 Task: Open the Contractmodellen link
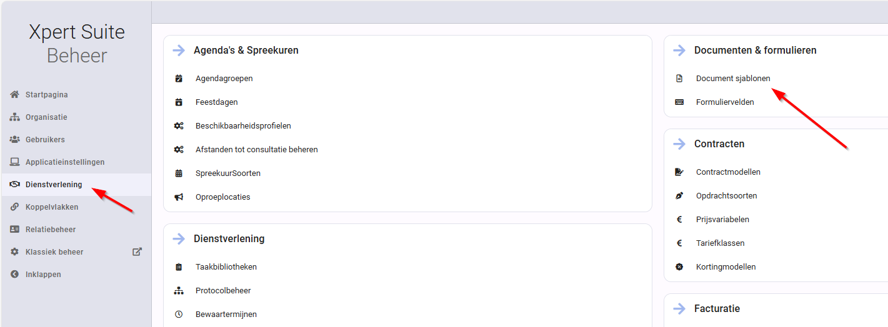click(x=728, y=172)
